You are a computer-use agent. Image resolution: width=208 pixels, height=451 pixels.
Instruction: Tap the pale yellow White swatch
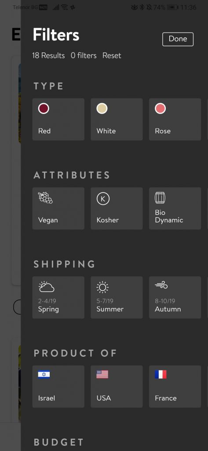coord(102,109)
